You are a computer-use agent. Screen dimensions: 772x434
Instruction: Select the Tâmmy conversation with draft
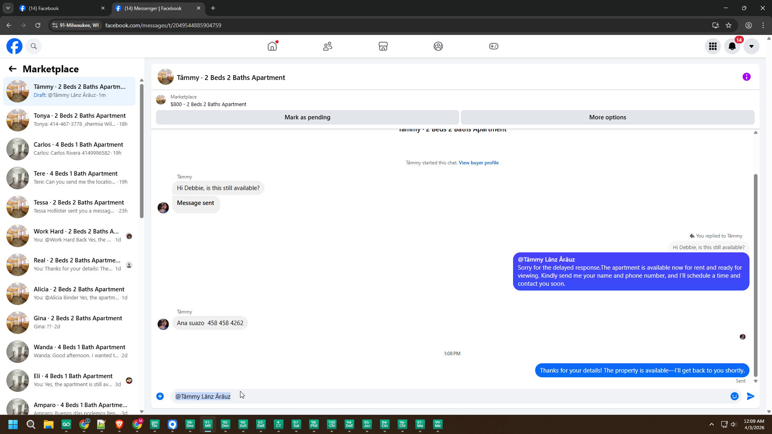[x=69, y=91]
